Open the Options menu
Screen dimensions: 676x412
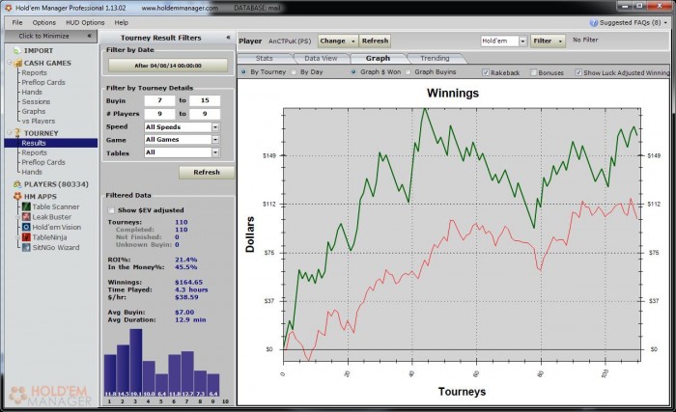44,22
